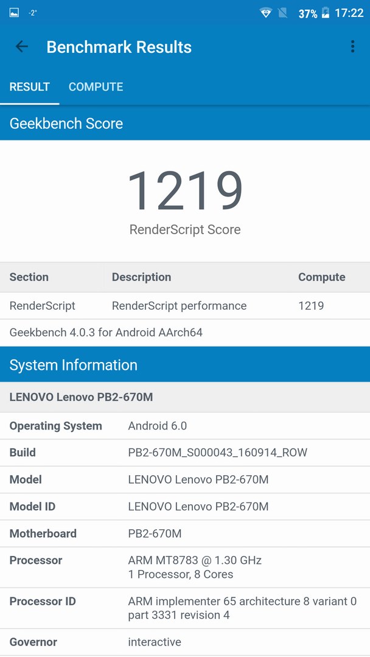Tap the Wi-Fi status icon
The image size is (370, 657).
click(266, 13)
